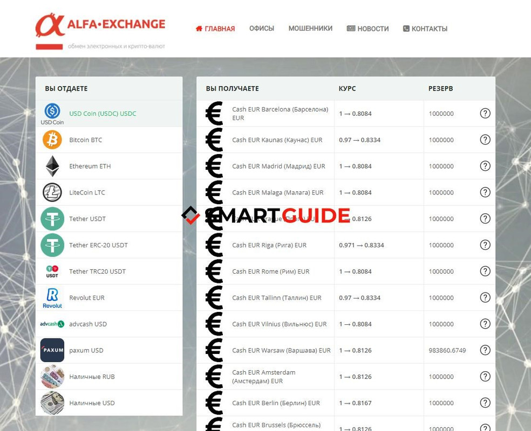Click Tether ERC-20 USDT label
This screenshot has height=431, width=531.
click(98, 245)
